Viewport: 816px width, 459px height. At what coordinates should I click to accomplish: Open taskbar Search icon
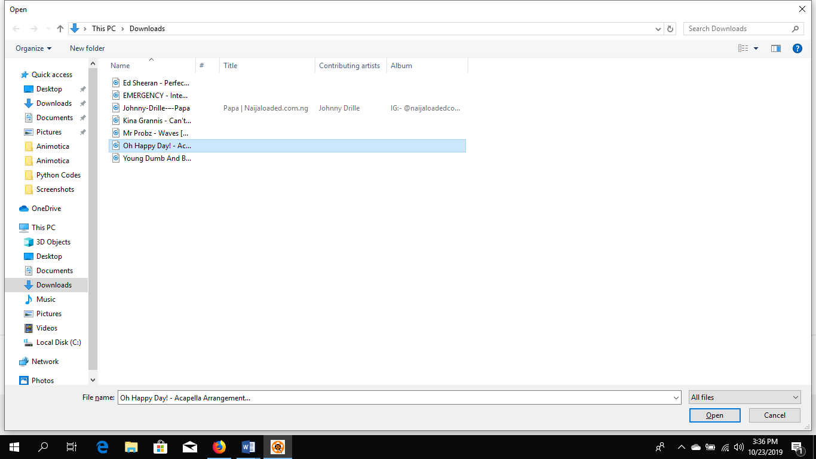(x=43, y=447)
